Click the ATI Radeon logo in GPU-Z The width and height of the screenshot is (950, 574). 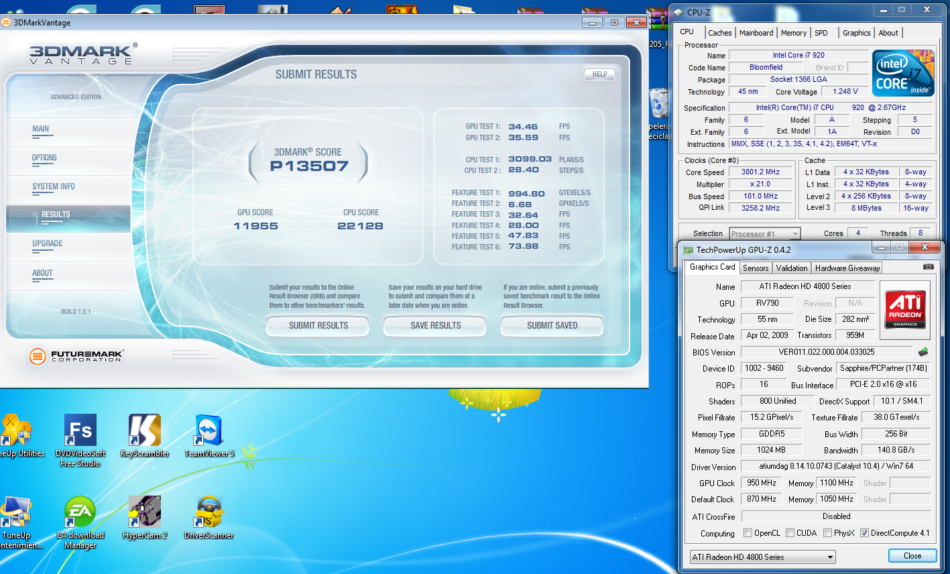pyautogui.click(x=905, y=309)
